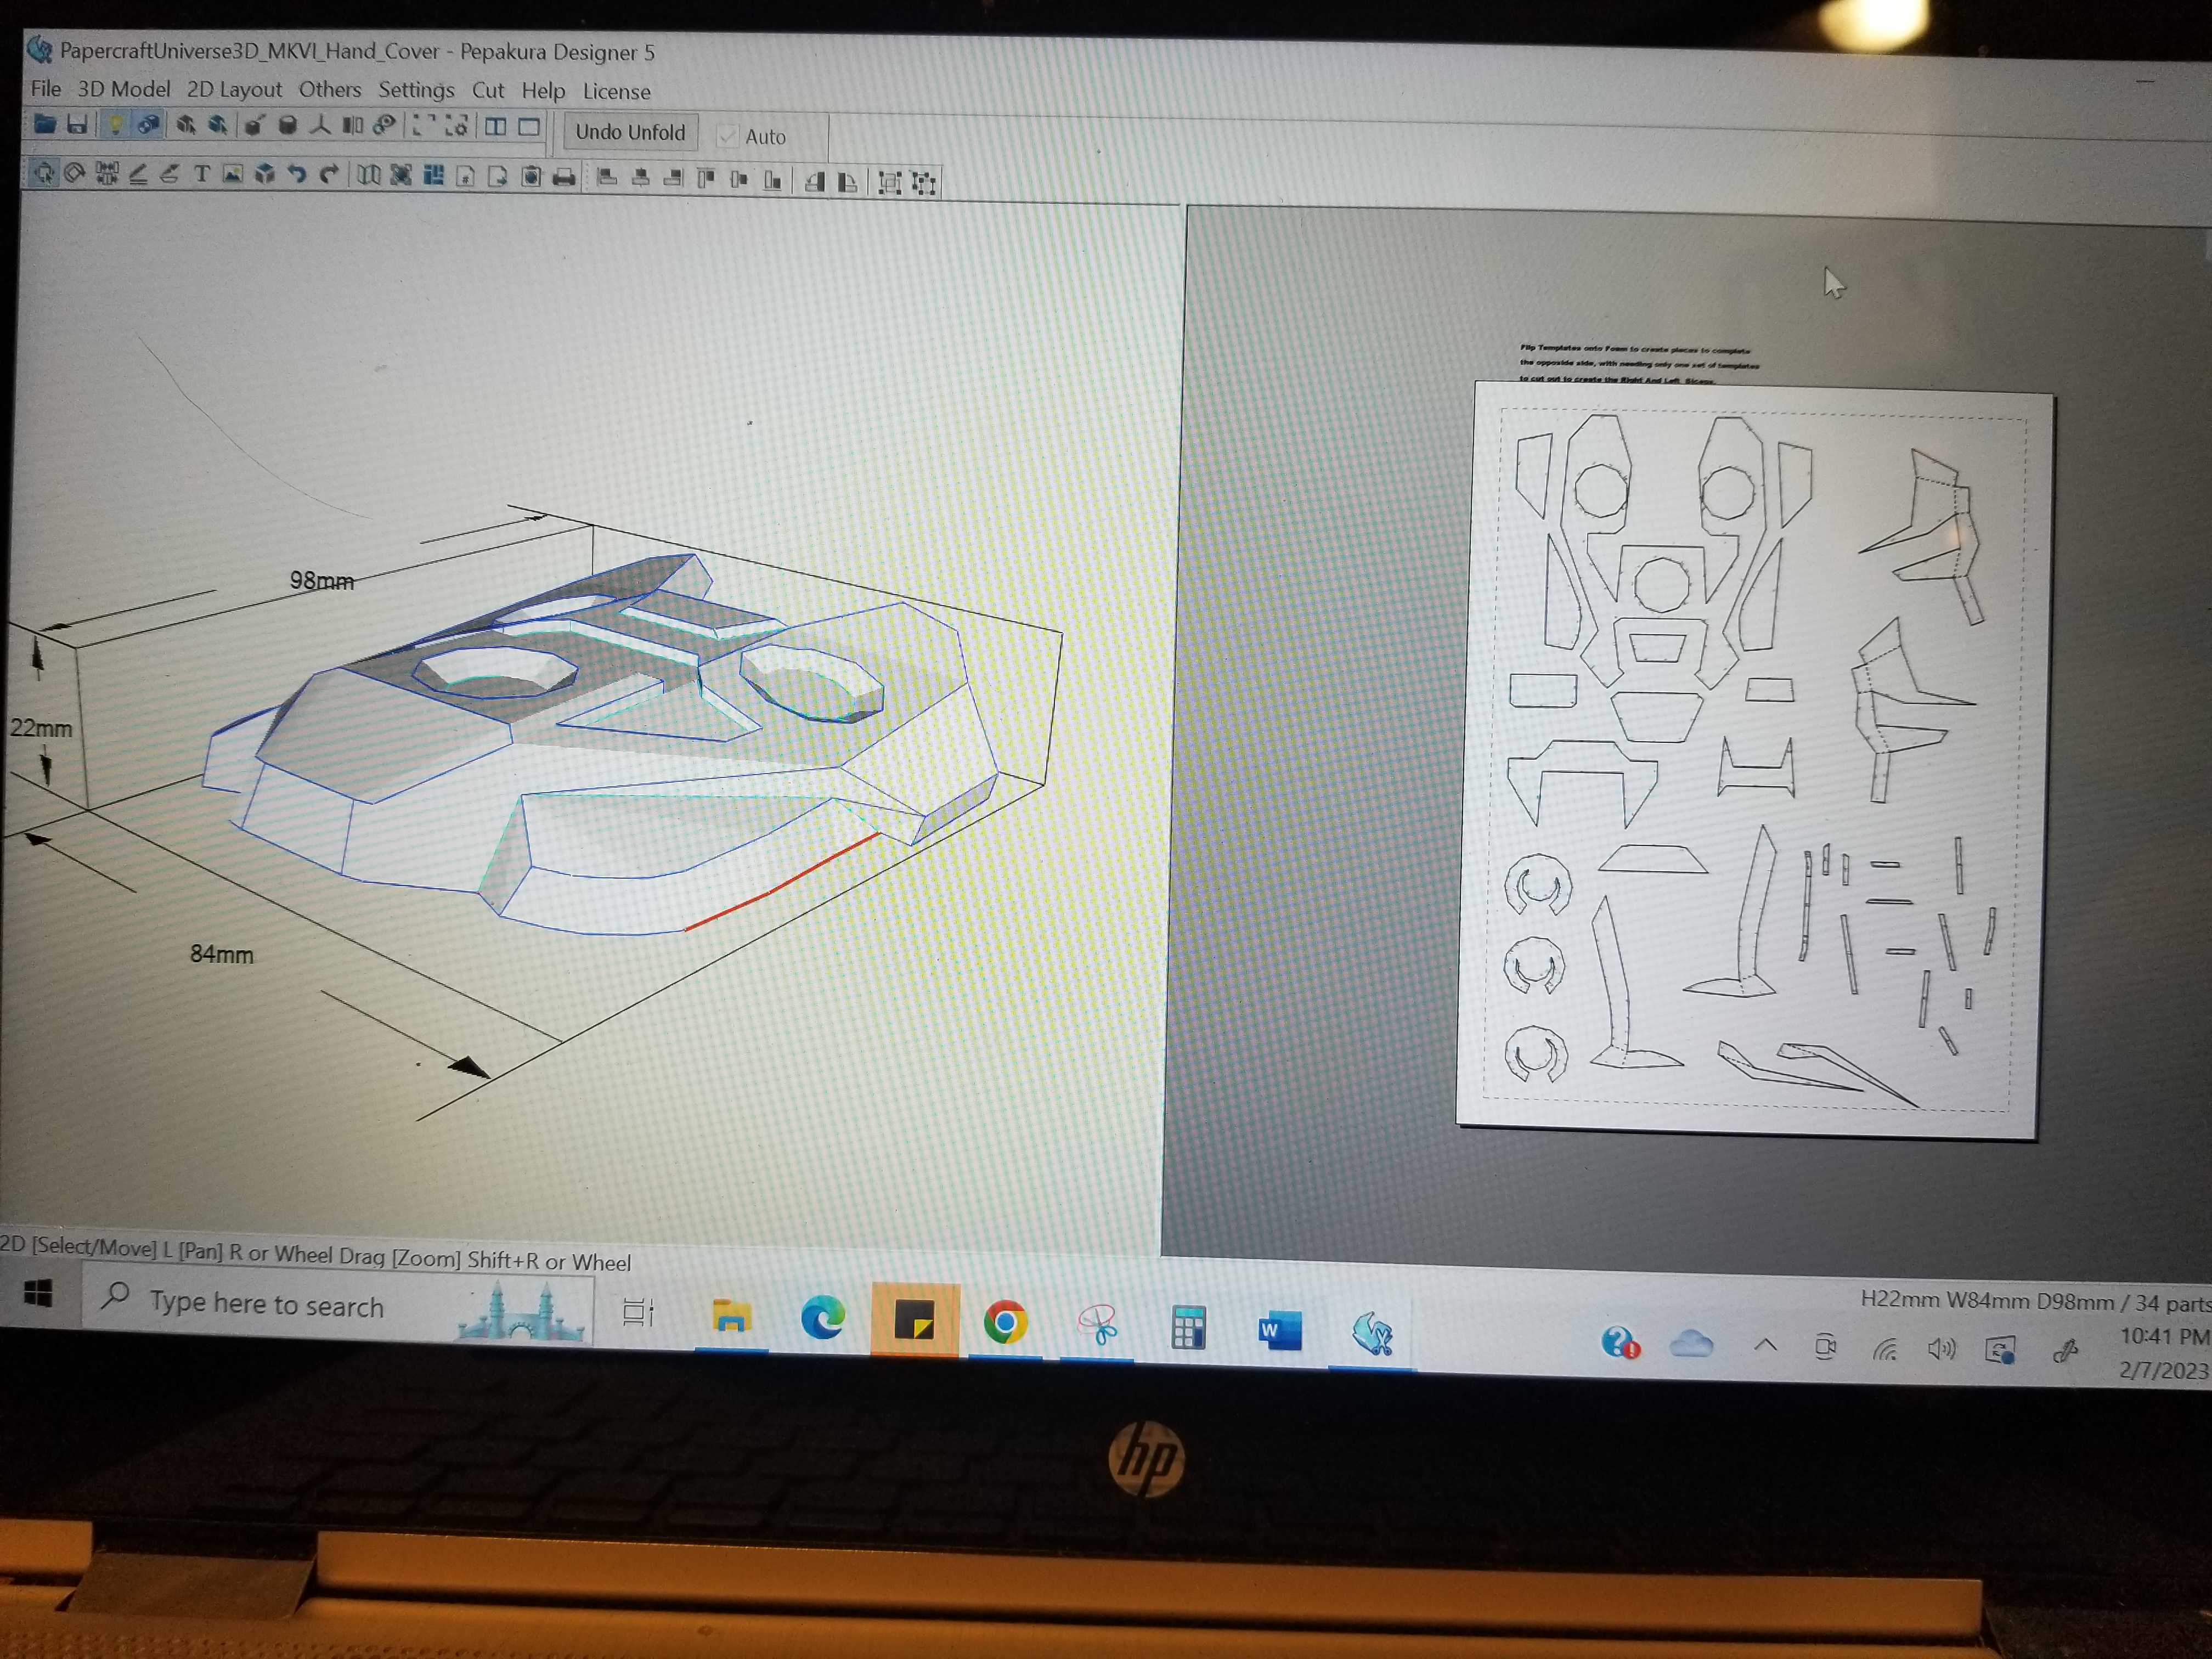Select the Insert image tool icon
The width and height of the screenshot is (2212, 1659).
233,175
